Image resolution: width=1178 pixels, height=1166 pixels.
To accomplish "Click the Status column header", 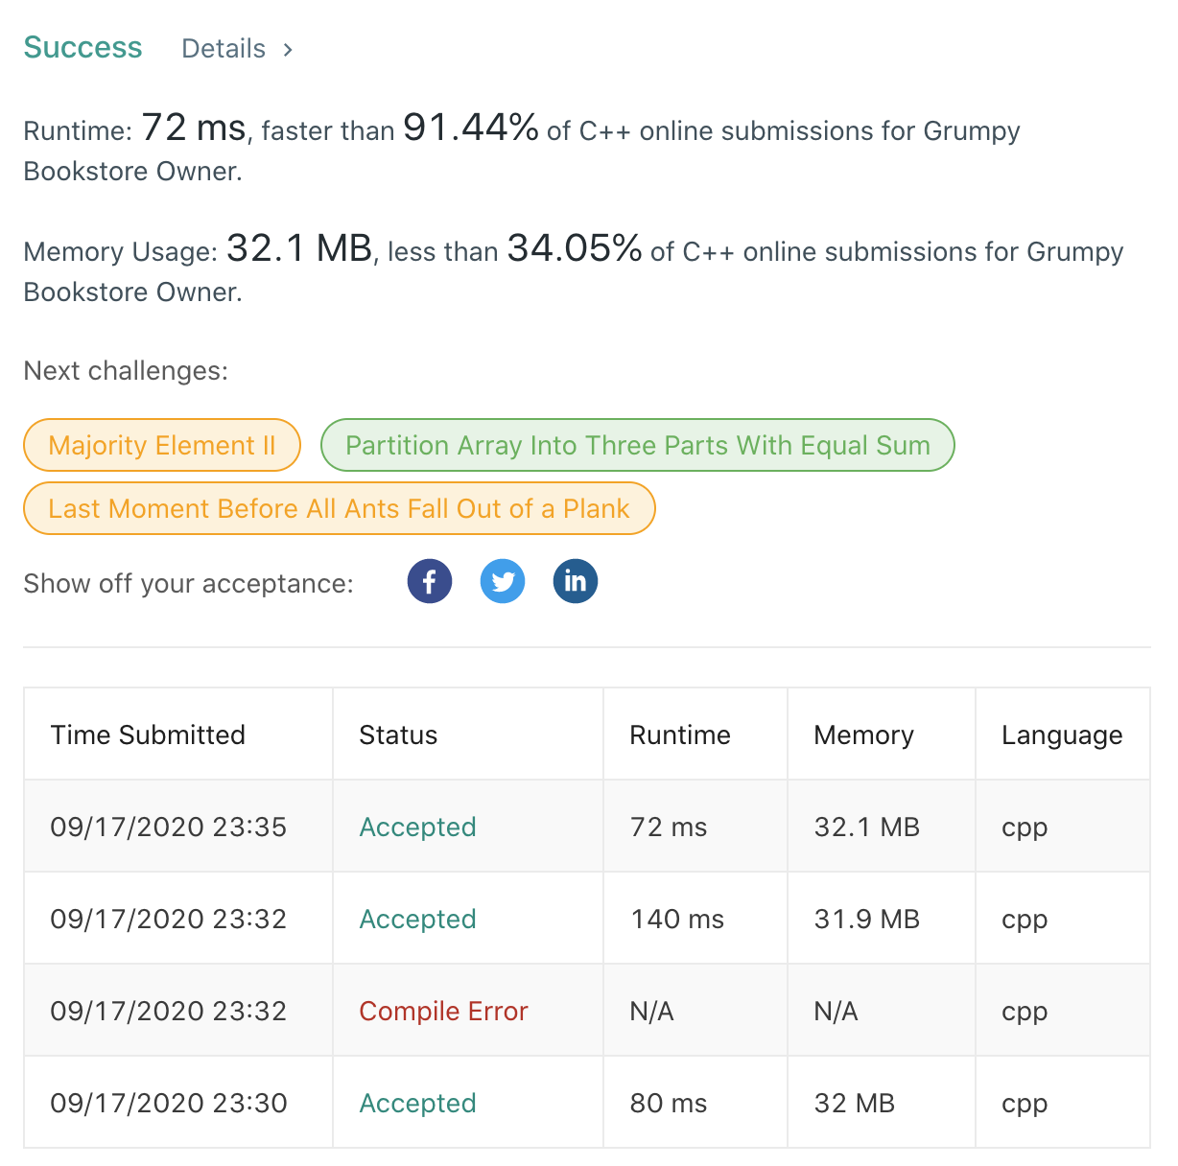I will pos(398,735).
